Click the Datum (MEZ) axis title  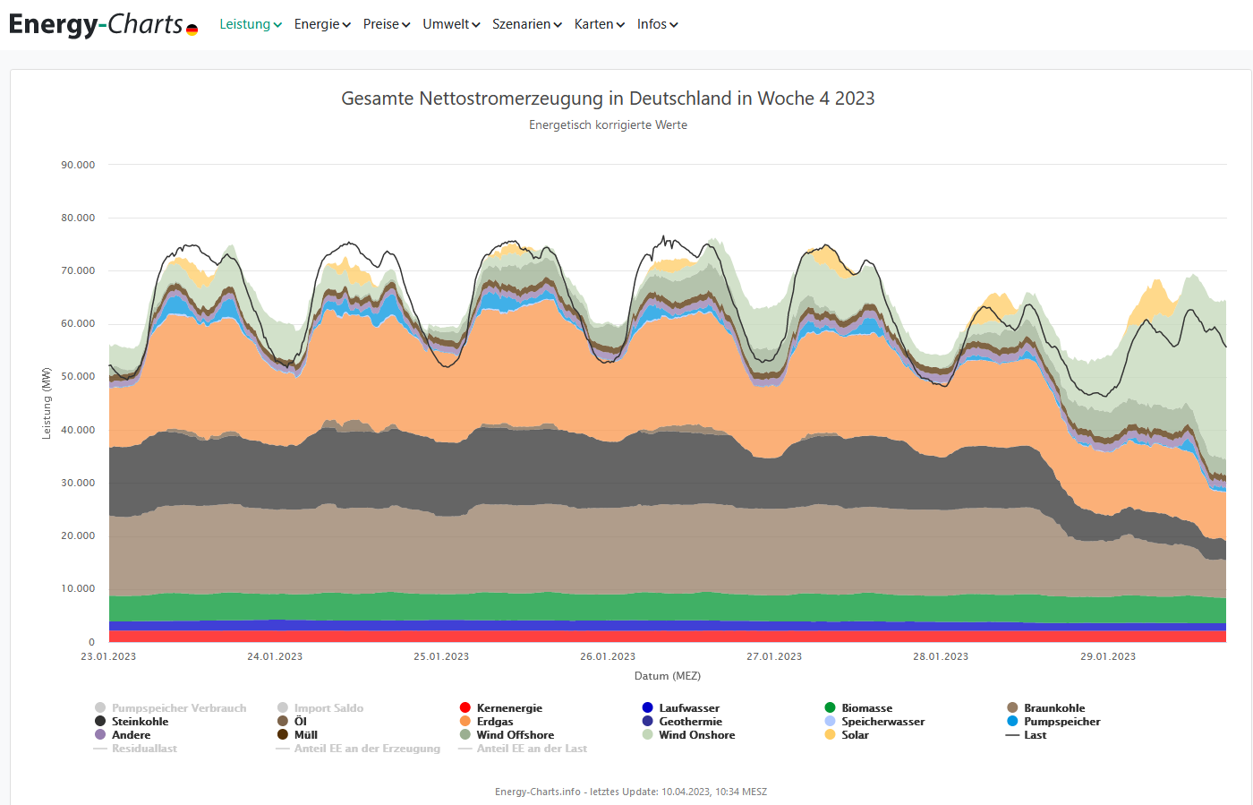tap(668, 676)
